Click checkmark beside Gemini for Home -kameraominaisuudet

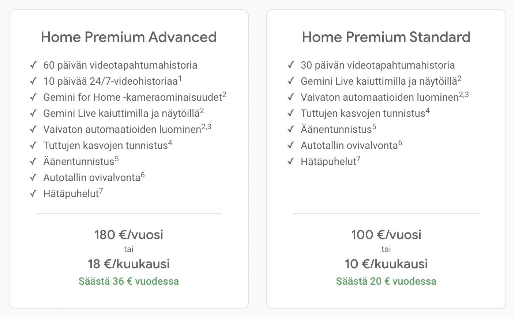pyautogui.click(x=33, y=97)
